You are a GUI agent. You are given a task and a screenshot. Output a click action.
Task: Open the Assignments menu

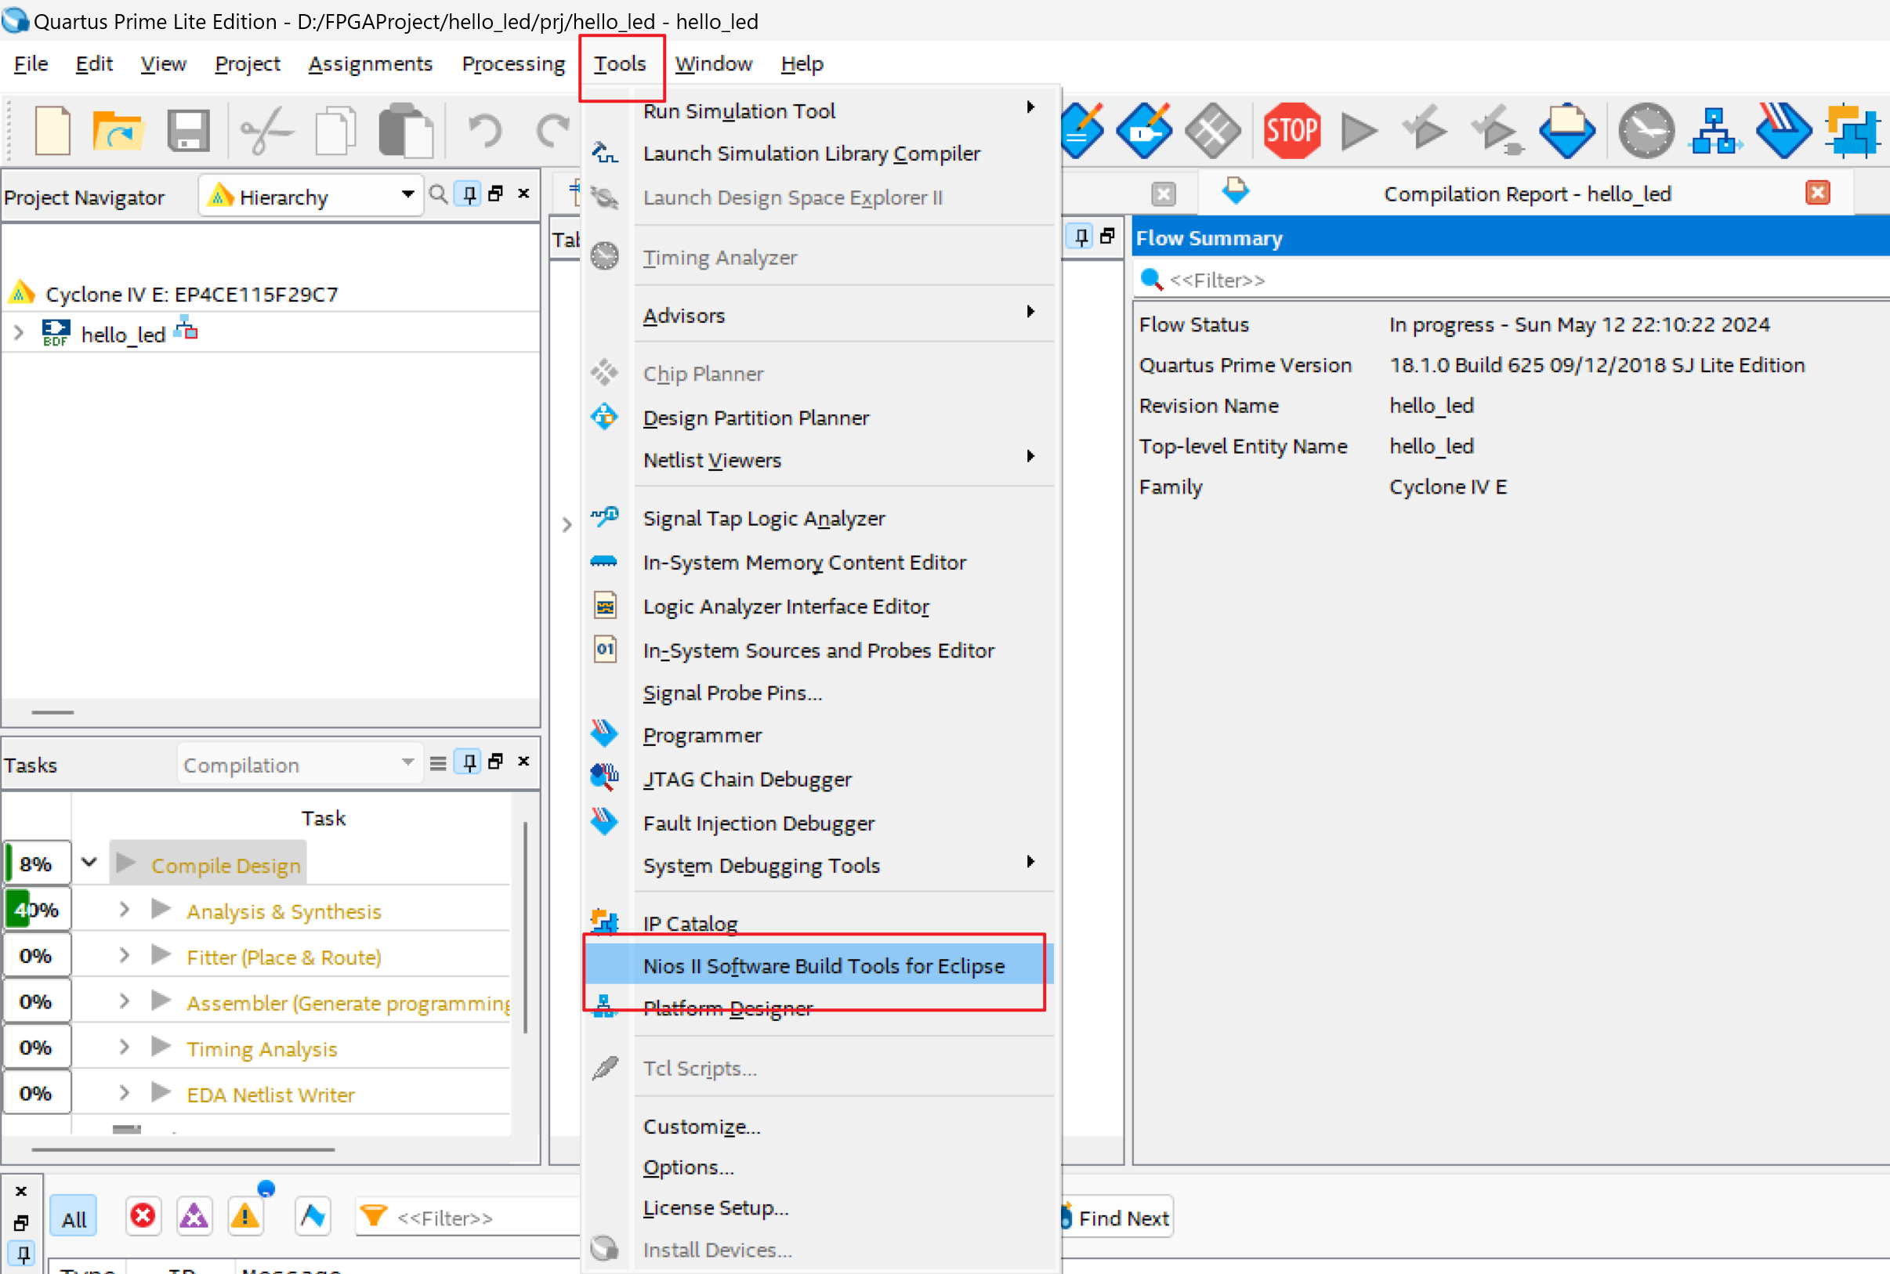(370, 63)
